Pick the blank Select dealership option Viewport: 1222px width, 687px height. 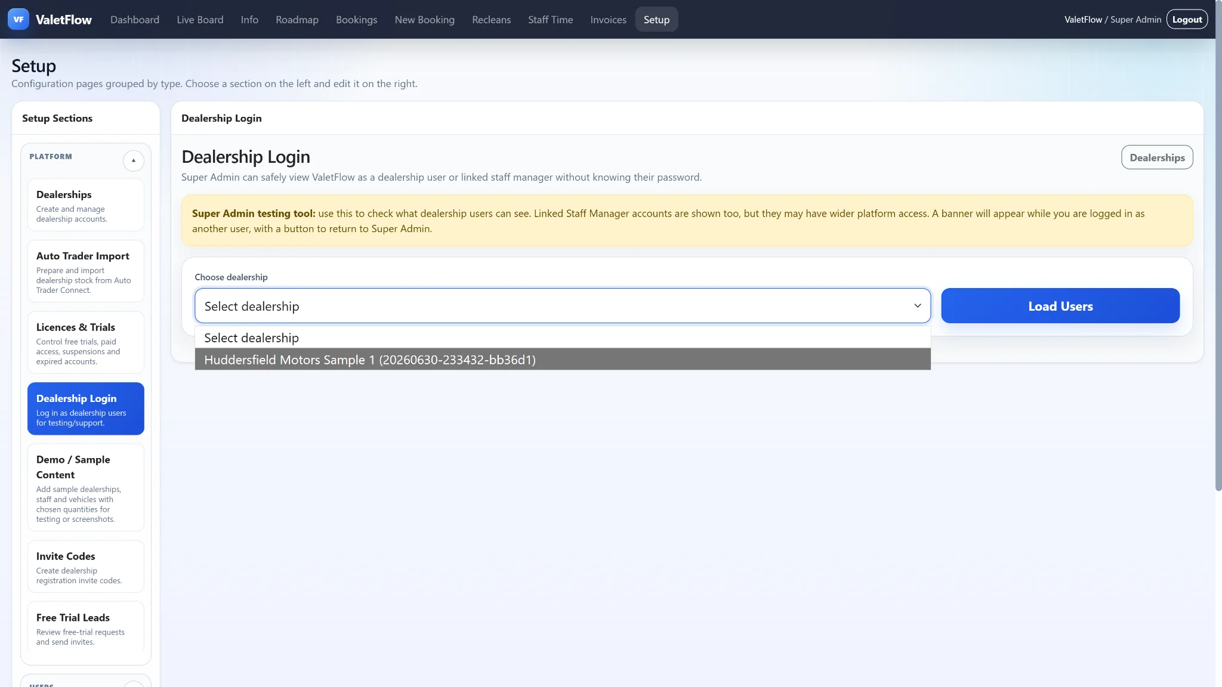(x=562, y=338)
